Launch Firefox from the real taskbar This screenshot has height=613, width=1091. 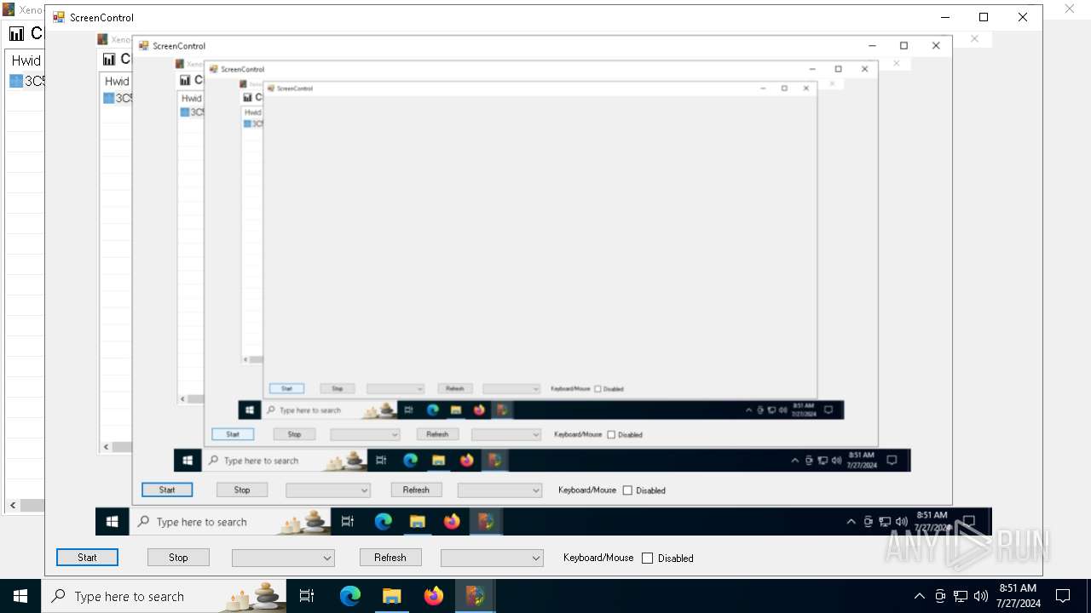(x=433, y=596)
